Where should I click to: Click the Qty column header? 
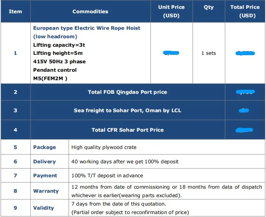click(x=209, y=7)
